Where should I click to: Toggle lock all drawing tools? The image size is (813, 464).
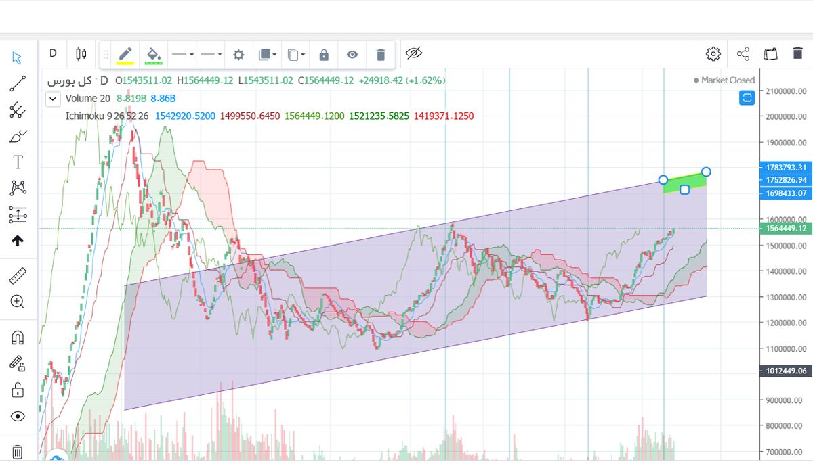(x=18, y=390)
